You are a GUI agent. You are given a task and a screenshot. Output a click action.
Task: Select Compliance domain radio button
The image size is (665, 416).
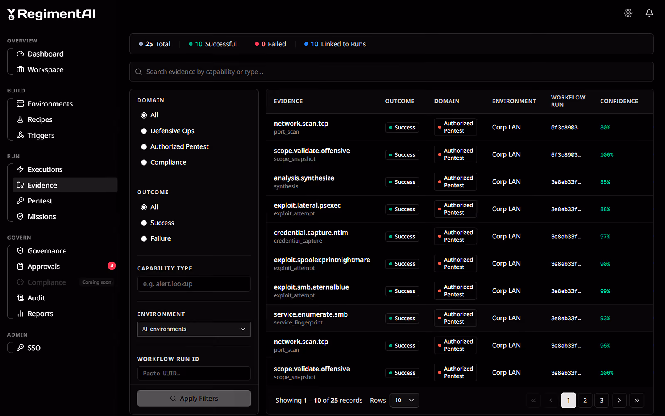tap(144, 163)
